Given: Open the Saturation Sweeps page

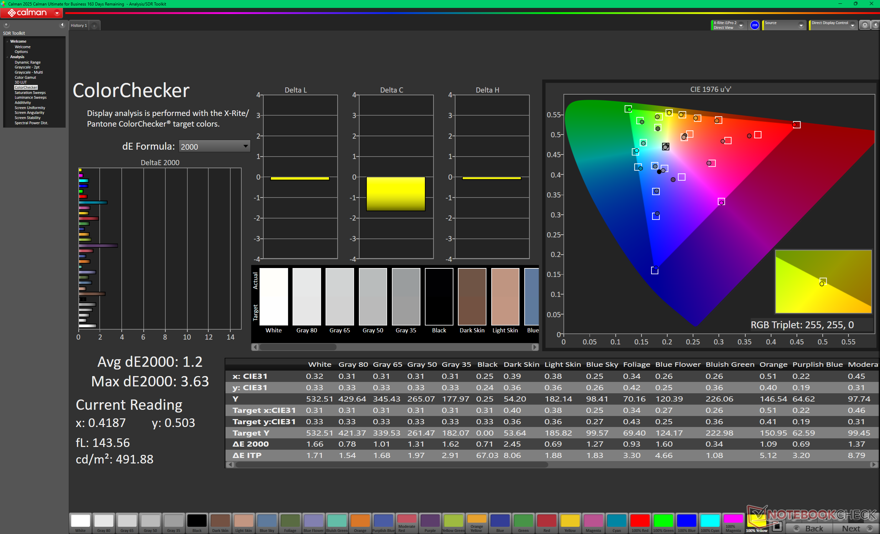Looking at the screenshot, I should point(30,93).
